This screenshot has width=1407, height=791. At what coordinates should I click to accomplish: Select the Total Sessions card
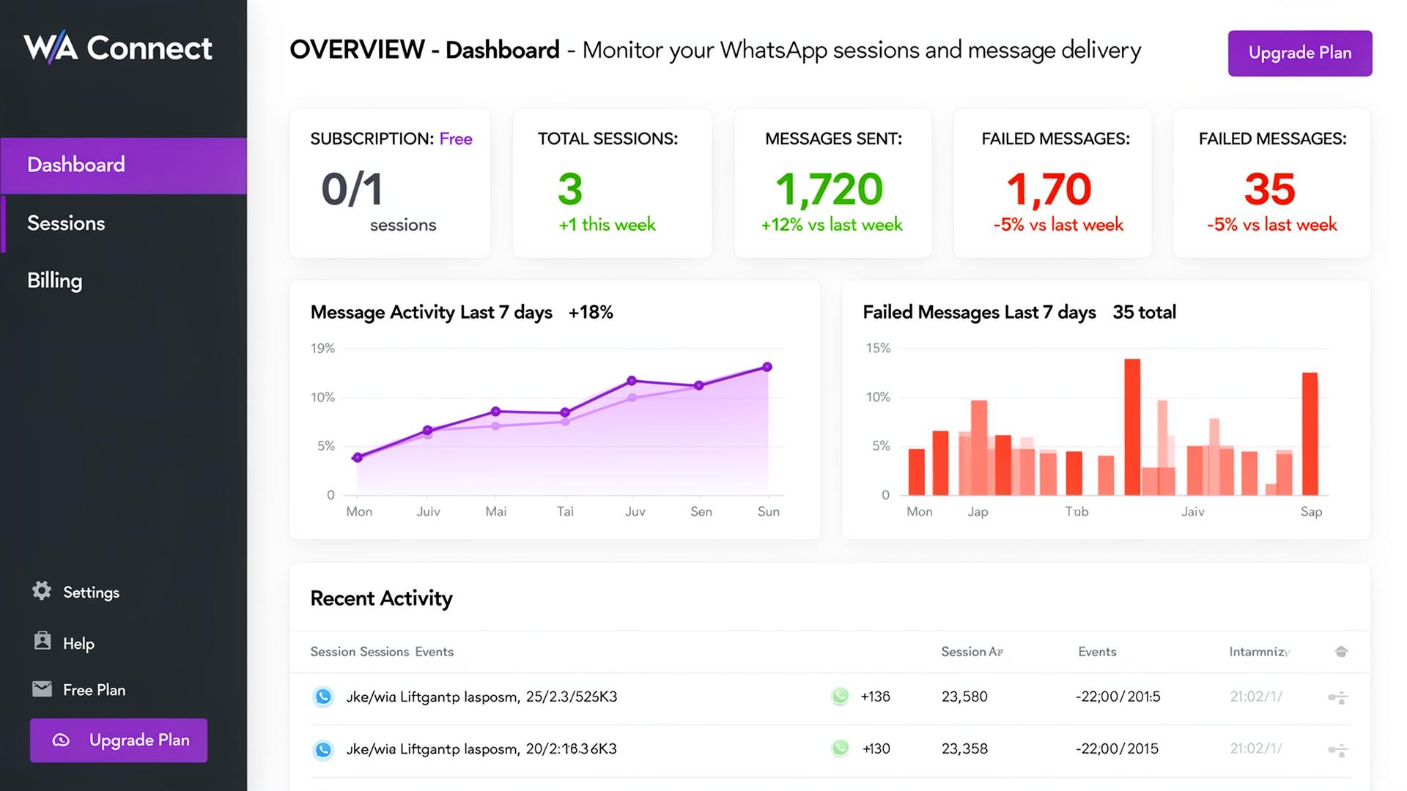pos(612,182)
